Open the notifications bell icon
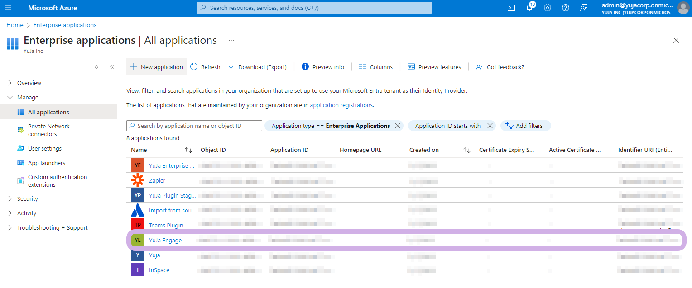 (529, 8)
